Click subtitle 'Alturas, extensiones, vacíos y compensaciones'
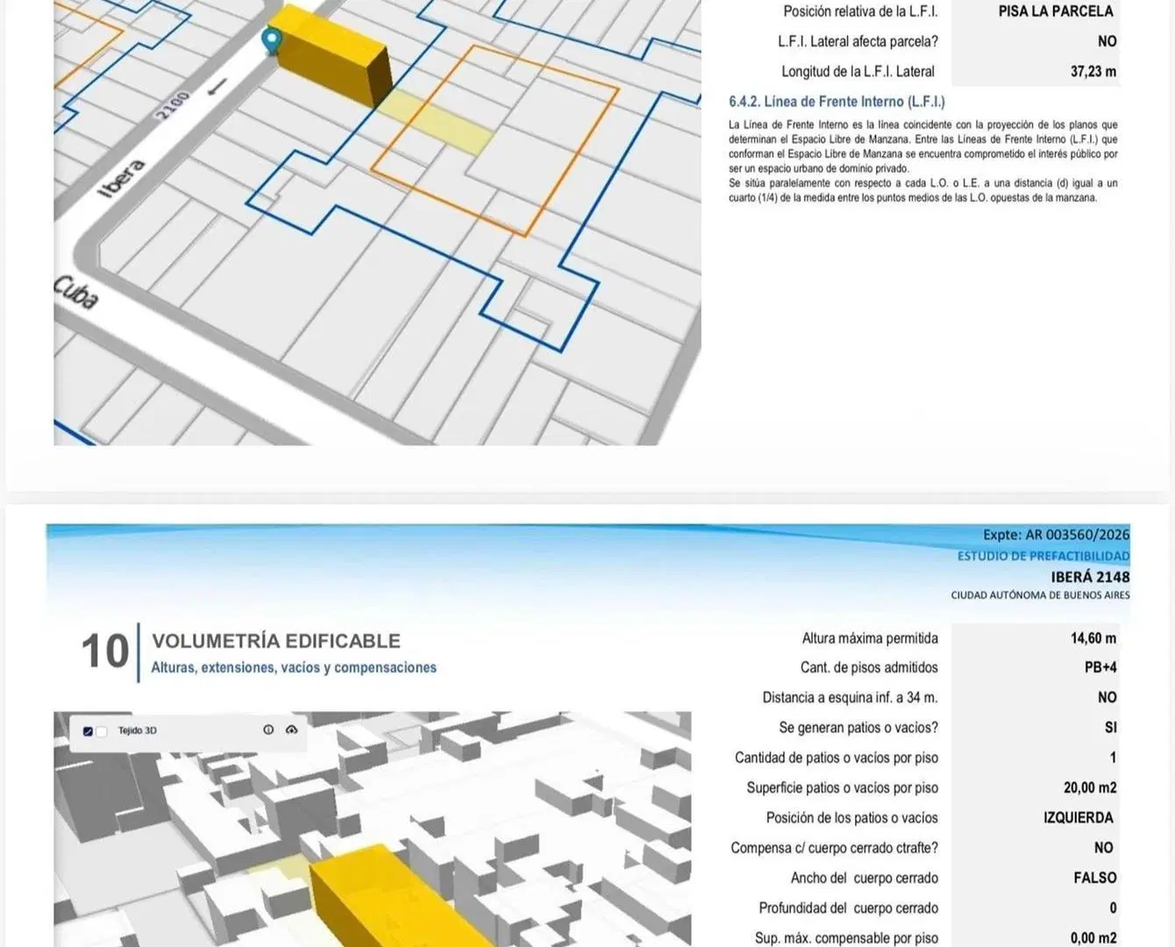 pyautogui.click(x=294, y=667)
